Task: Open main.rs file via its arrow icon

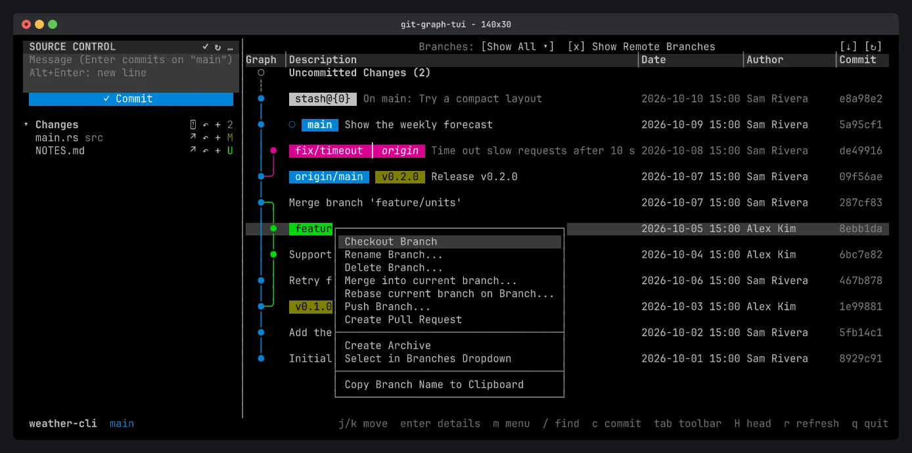Action: pos(193,138)
